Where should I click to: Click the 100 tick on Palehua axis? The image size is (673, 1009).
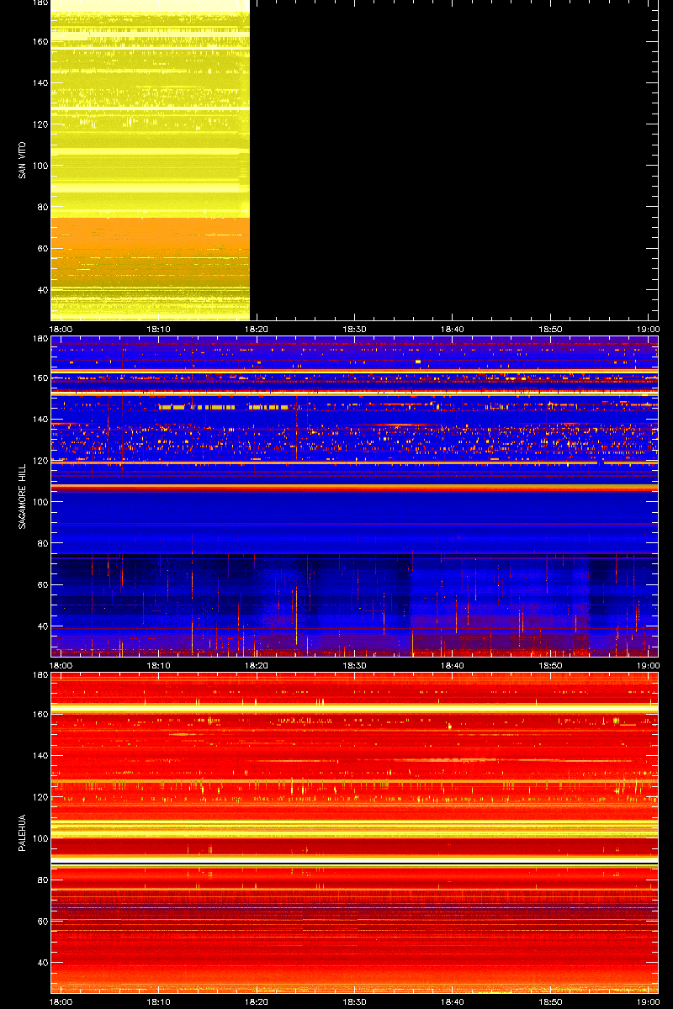[x=39, y=838]
